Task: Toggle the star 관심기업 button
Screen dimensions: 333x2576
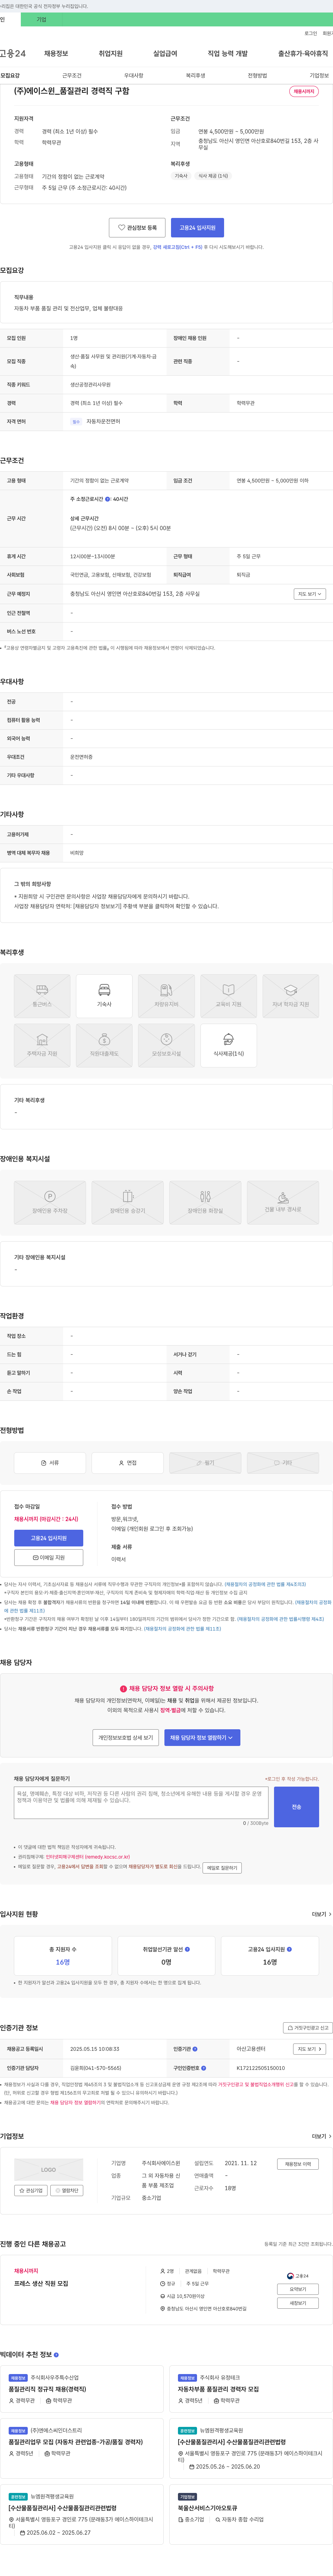Action: [x=31, y=2190]
